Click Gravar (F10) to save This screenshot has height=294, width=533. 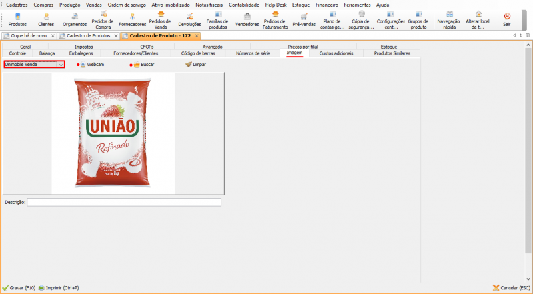19,288
